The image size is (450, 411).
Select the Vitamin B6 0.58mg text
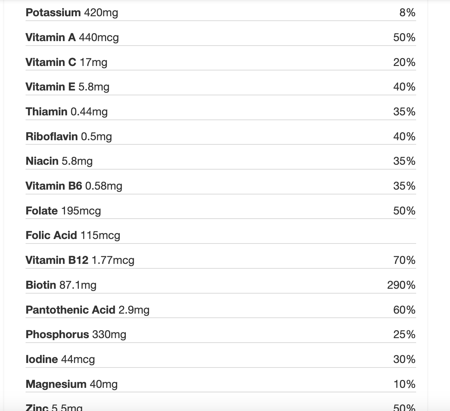pyautogui.click(x=74, y=186)
